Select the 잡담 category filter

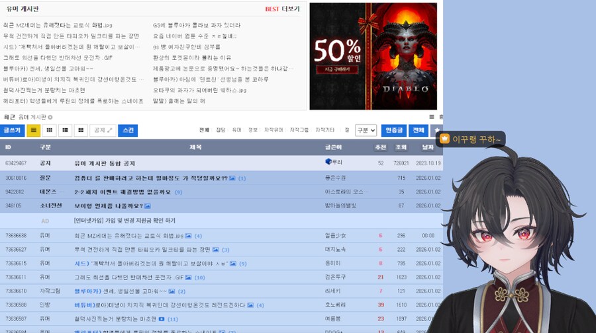pos(221,130)
